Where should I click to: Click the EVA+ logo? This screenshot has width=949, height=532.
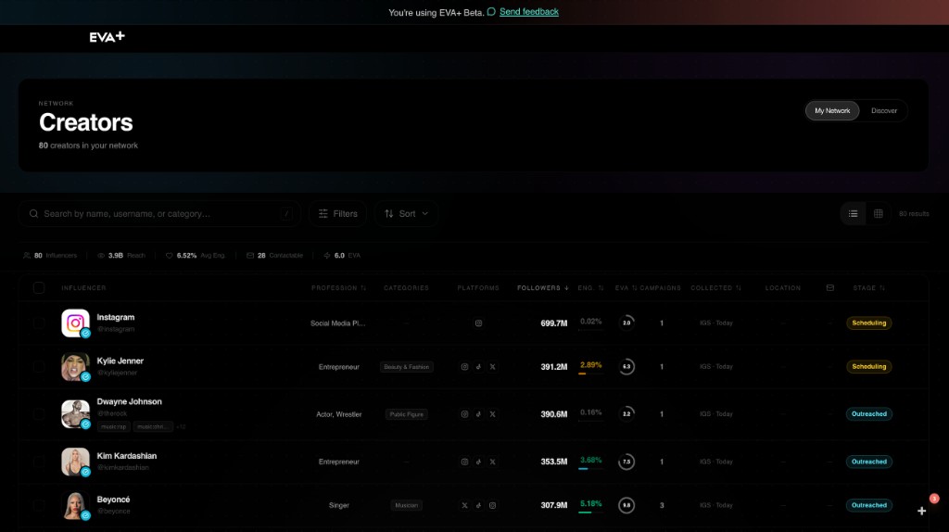coord(107,37)
